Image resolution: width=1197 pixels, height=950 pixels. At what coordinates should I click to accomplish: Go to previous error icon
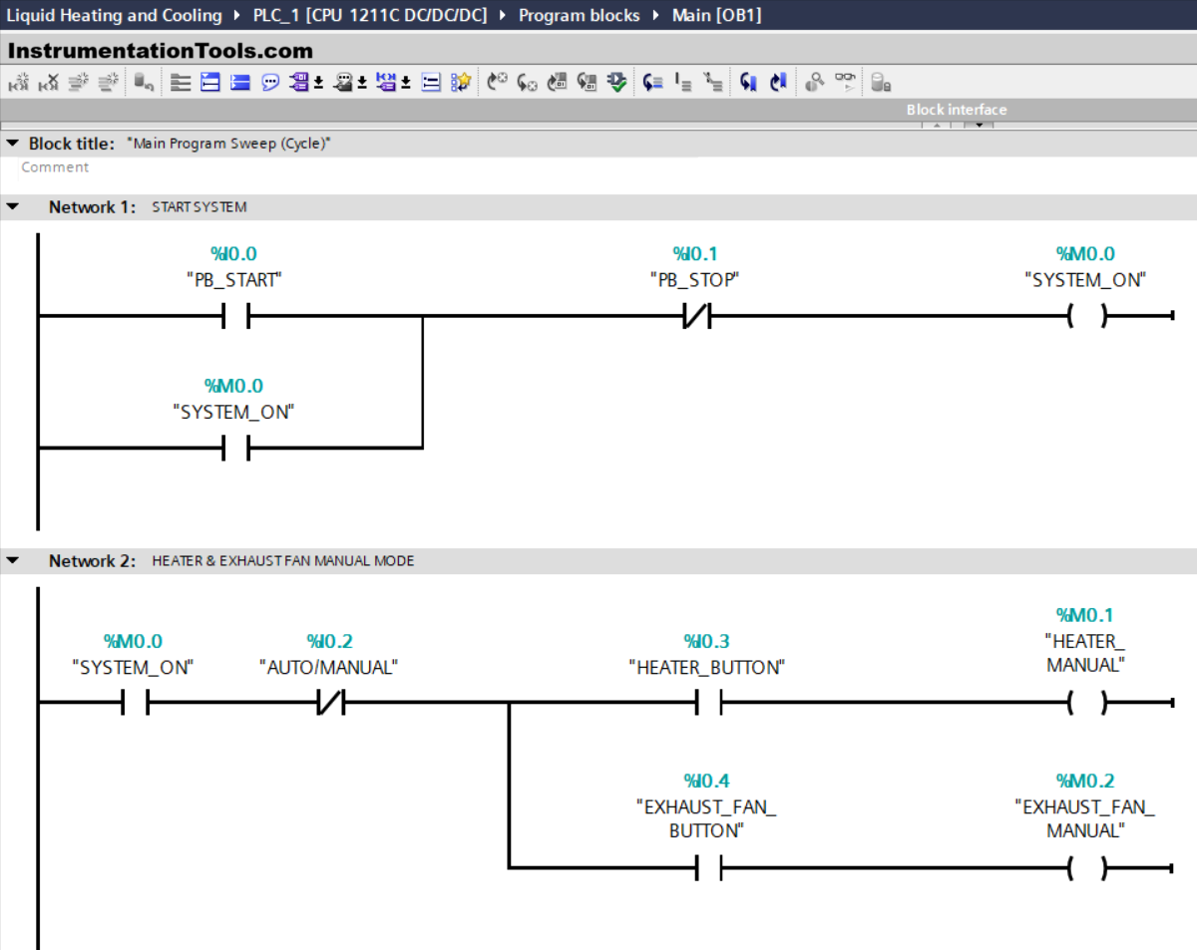click(497, 83)
